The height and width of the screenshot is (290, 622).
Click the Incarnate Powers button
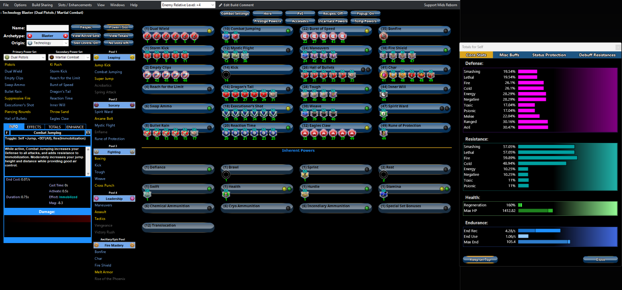(x=333, y=21)
